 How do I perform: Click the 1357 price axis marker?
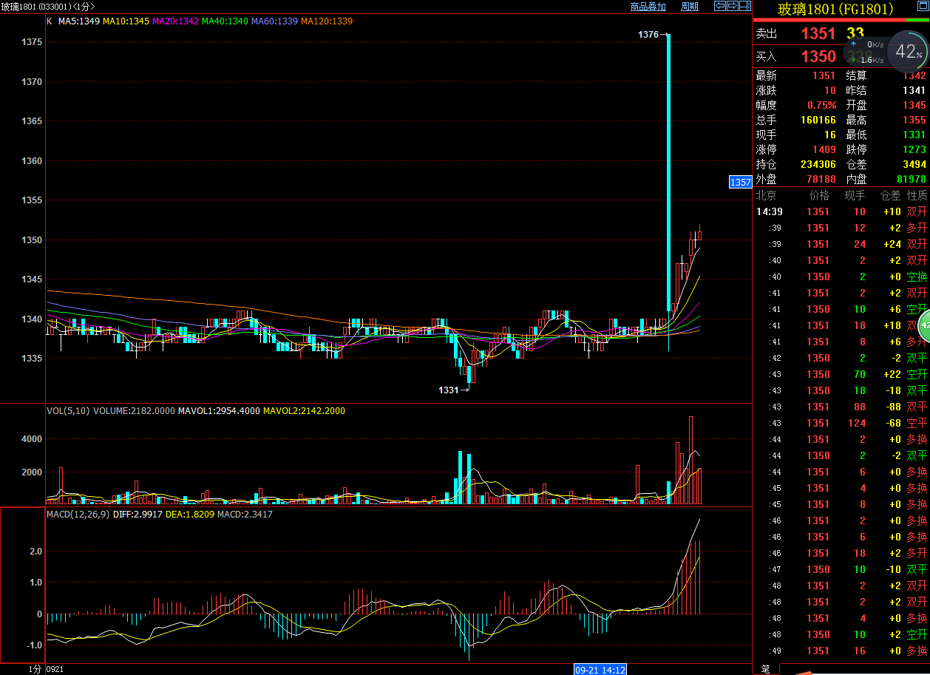(740, 182)
